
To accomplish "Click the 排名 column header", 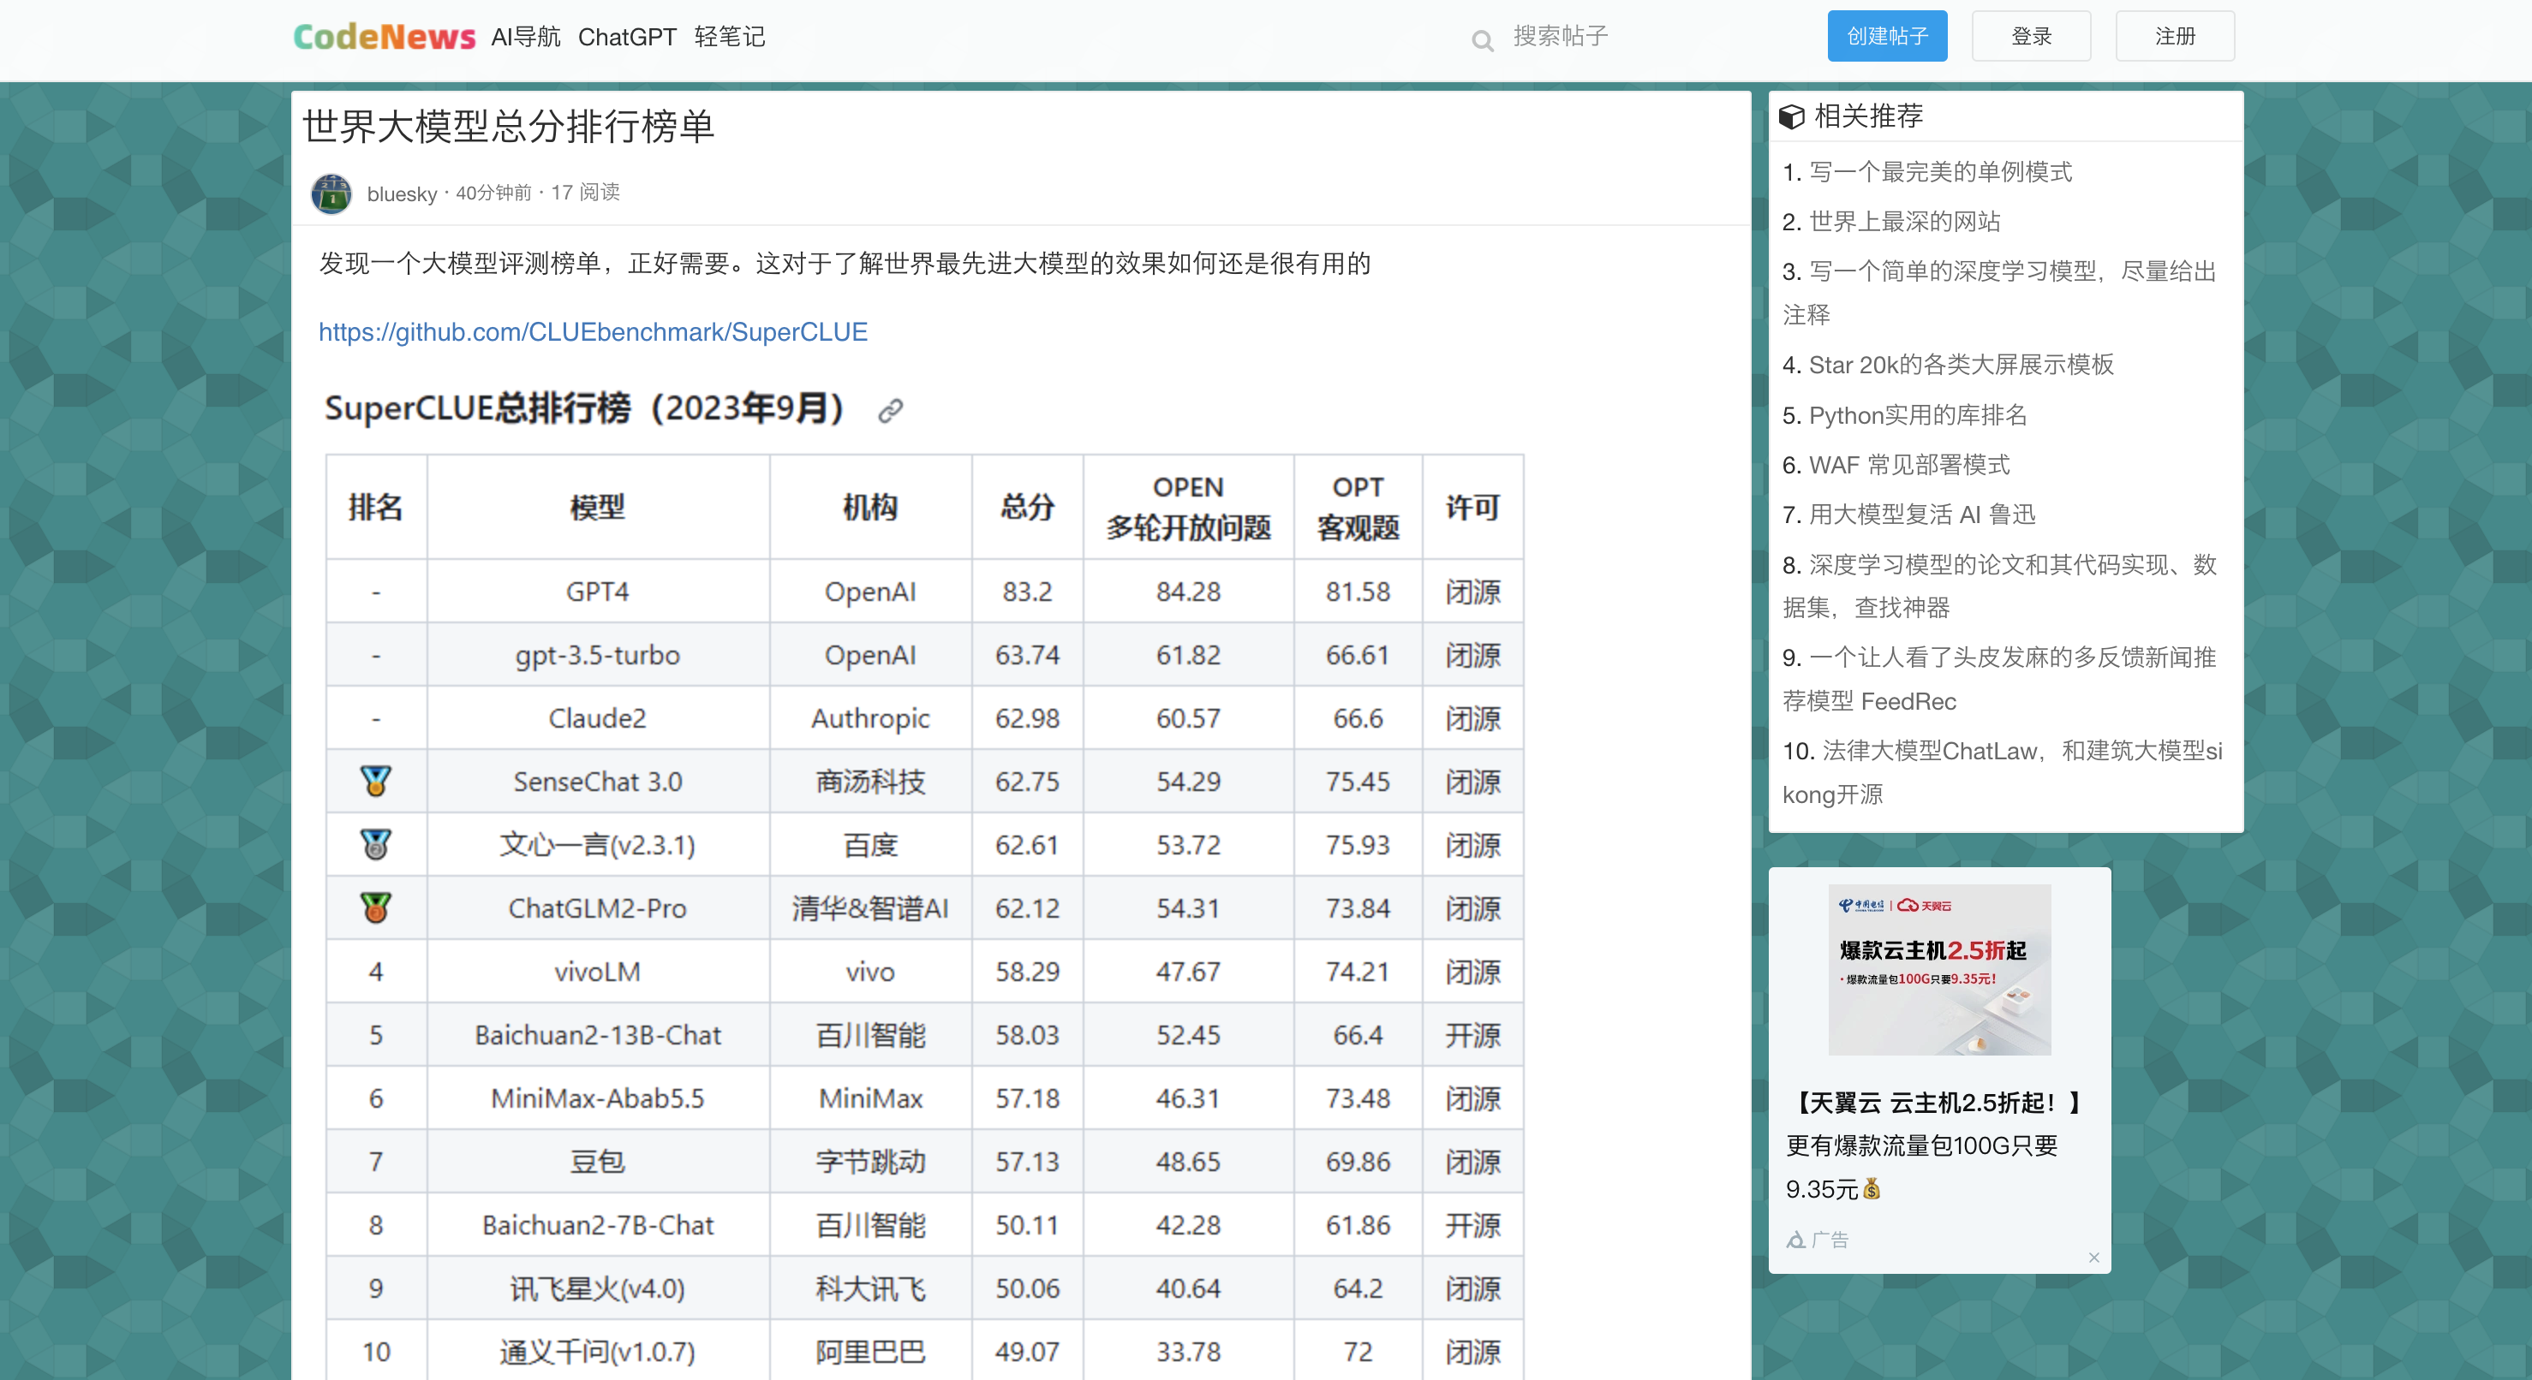I will click(375, 508).
